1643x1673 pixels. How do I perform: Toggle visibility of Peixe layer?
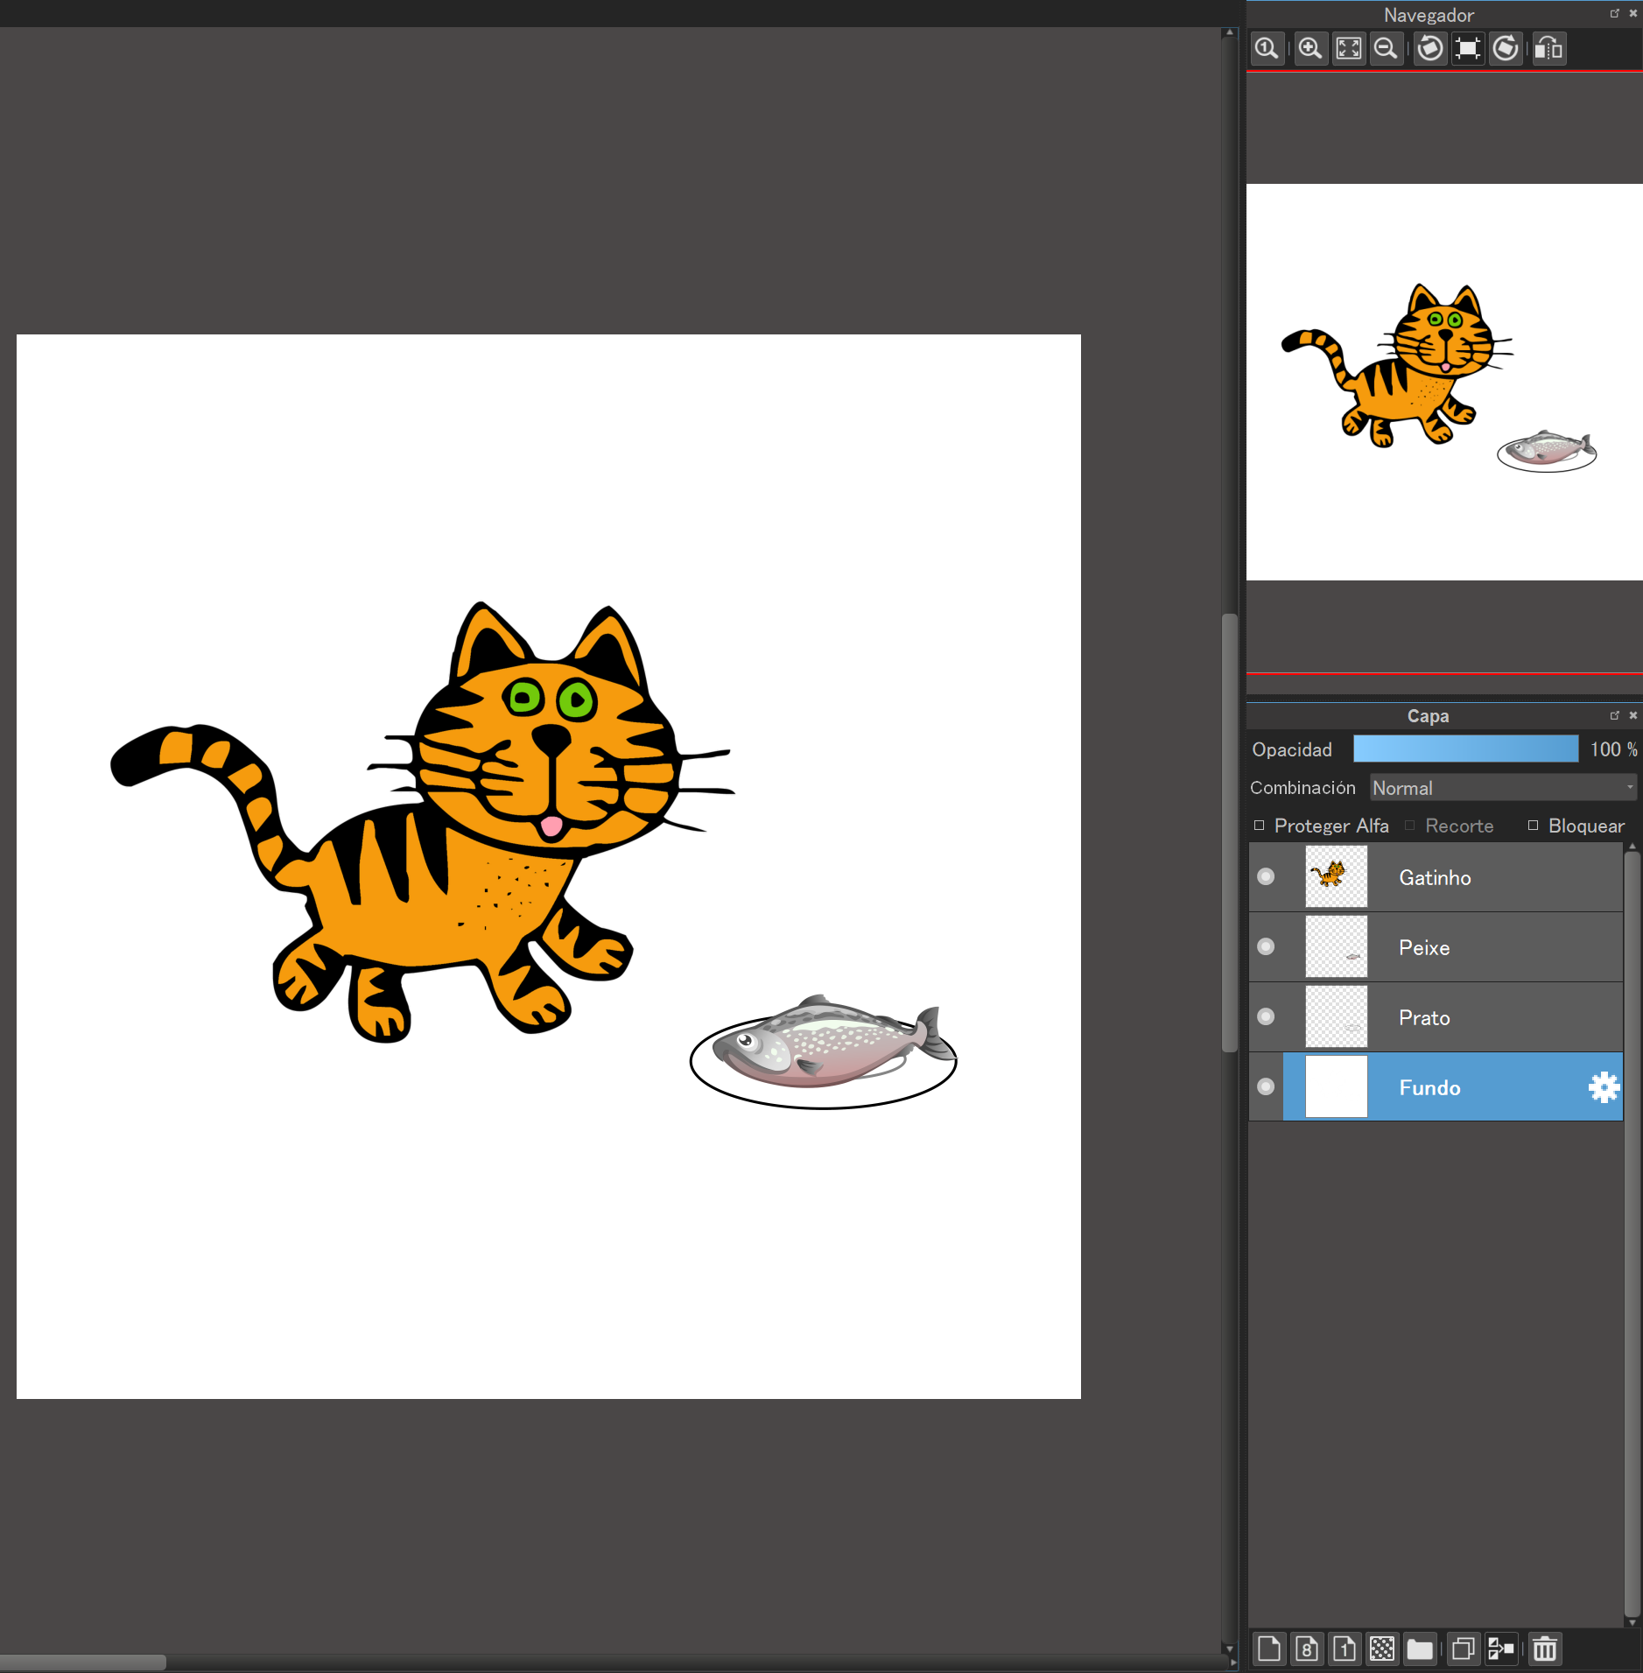coord(1266,946)
